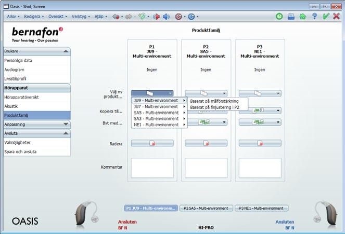Viewport: 345px width, 234px height.
Task: Click Spara och avsluta in sidebar
Action: (37, 152)
